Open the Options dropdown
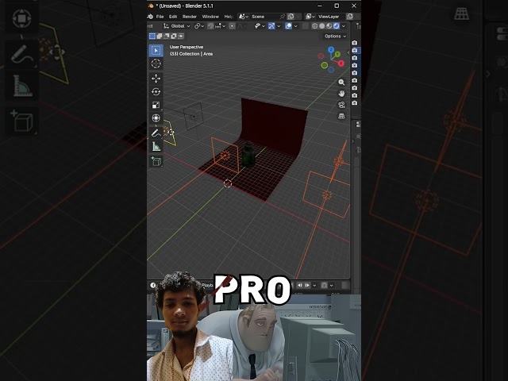 pos(336,36)
